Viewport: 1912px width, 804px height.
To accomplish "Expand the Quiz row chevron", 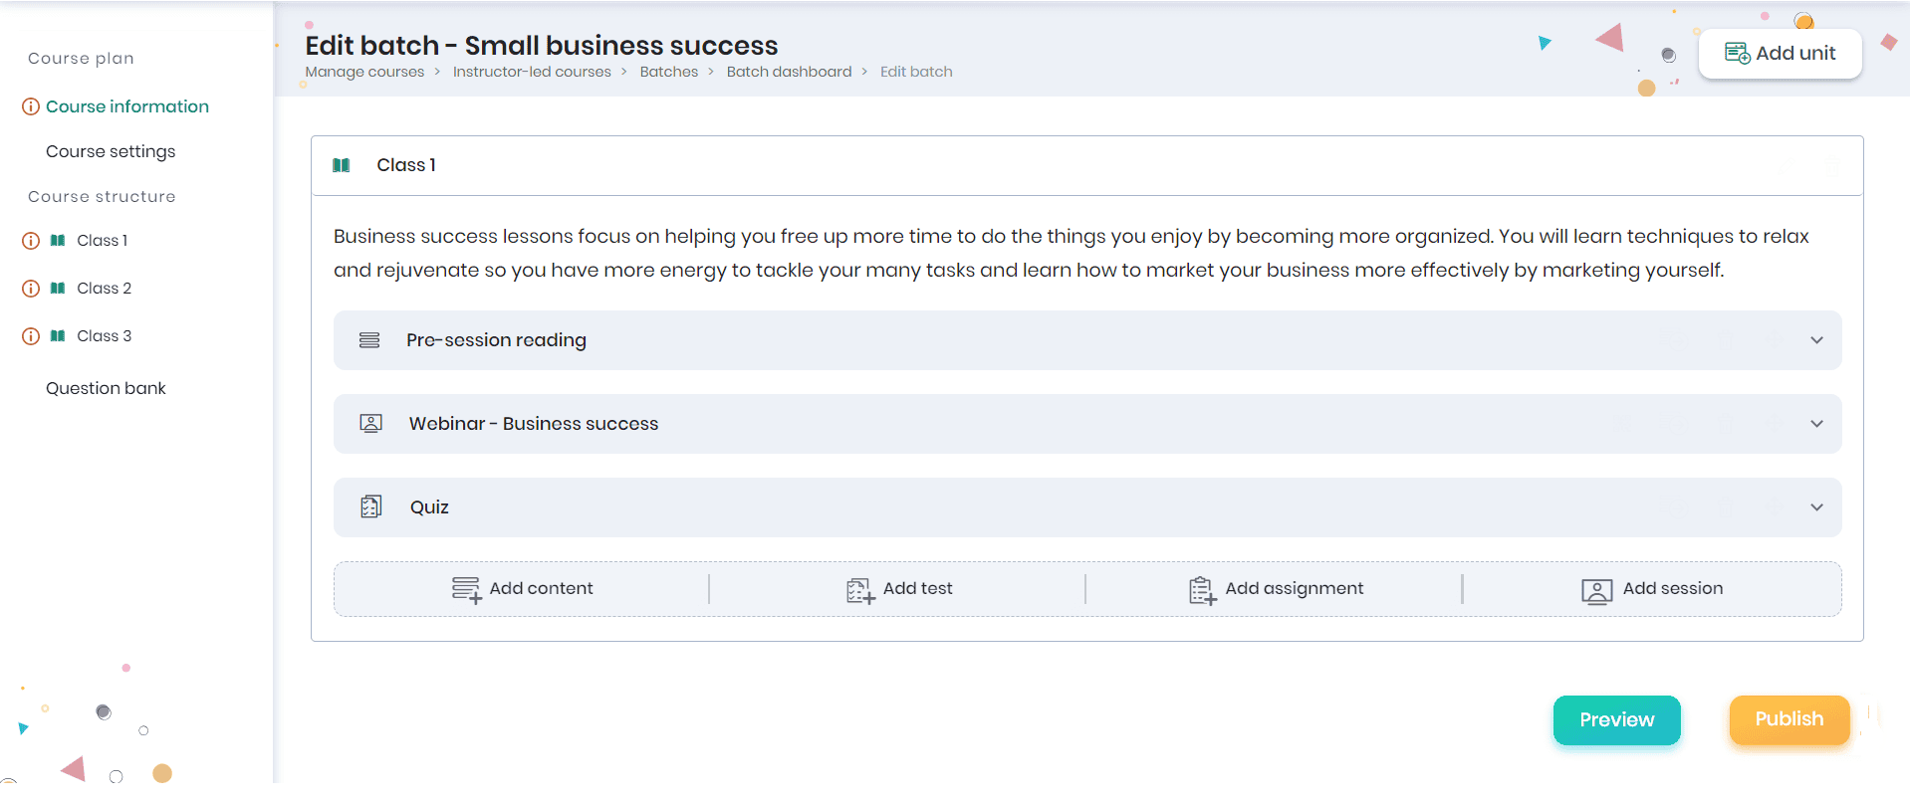I will pos(1816,507).
